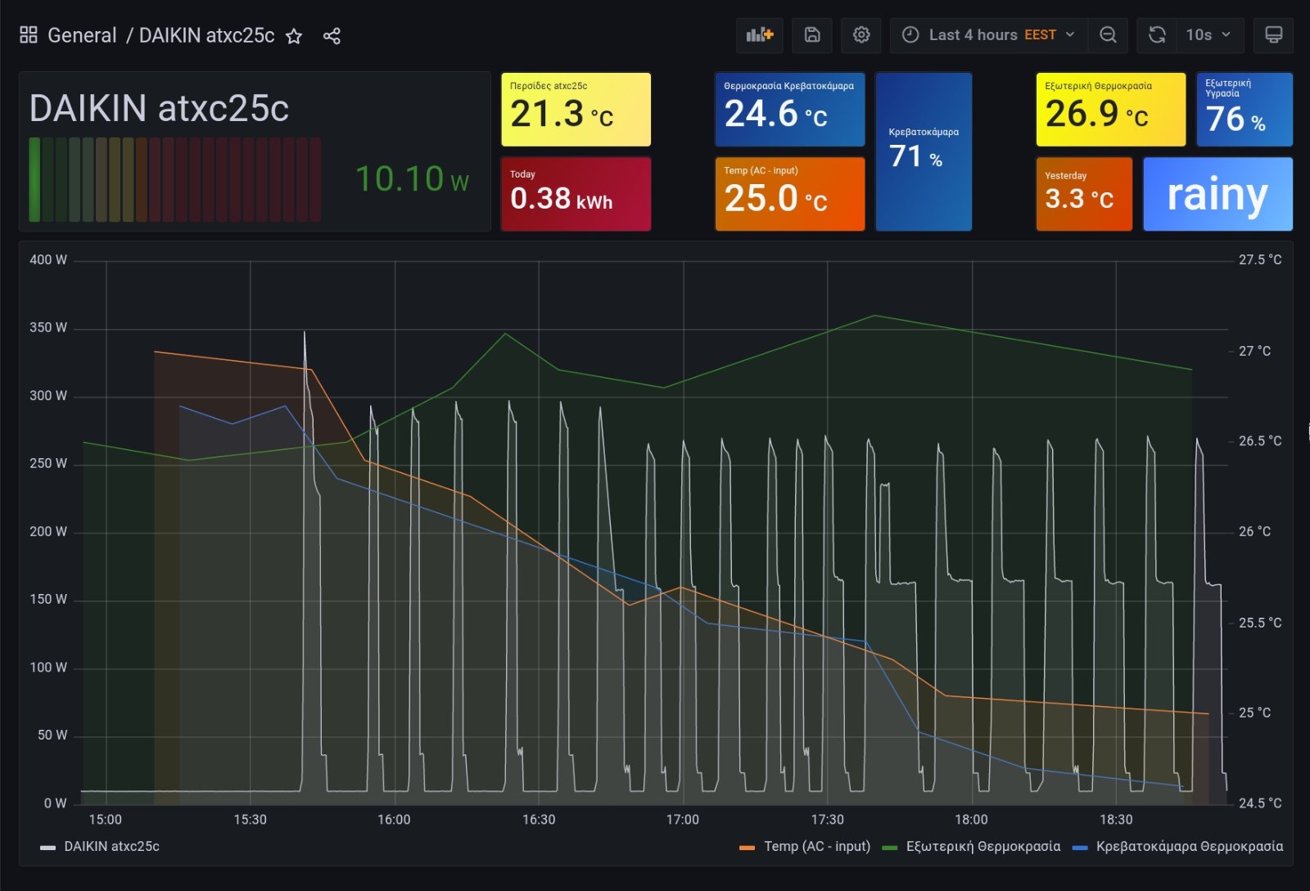The image size is (1310, 891).
Task: Click the green Εξωτερική legend color swatch
Action: pos(889,848)
